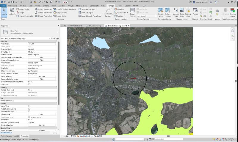Viewport: 238px width, 142px height.
Task: Click the Location tool icon
Action: (115, 9)
